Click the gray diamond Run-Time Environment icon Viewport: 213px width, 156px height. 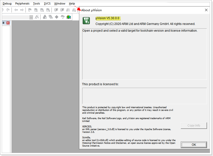tap(56, 17)
